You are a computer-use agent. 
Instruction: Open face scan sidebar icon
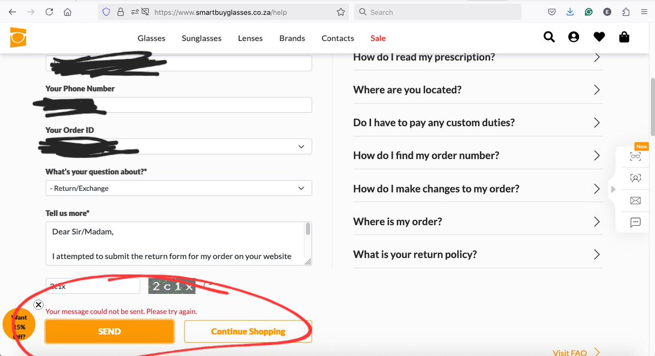point(635,178)
